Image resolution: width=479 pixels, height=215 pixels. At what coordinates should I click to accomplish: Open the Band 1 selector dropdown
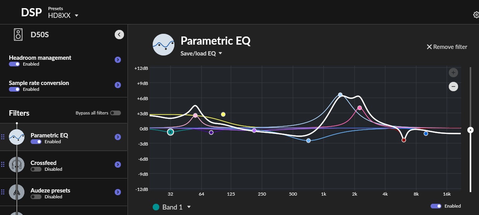[189, 207]
